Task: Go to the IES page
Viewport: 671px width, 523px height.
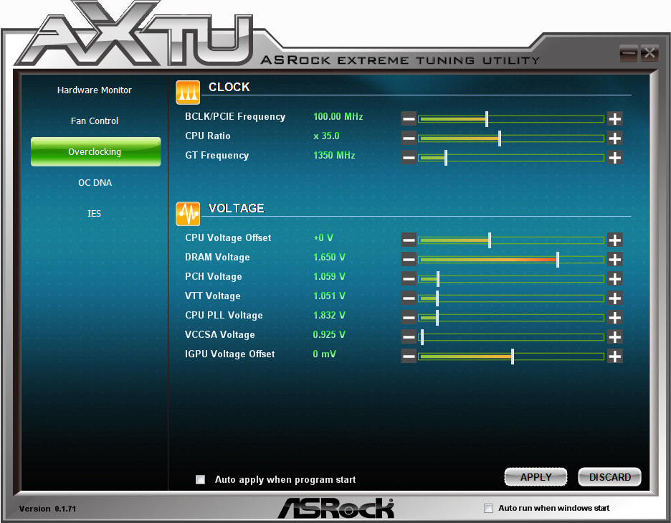Action: (x=94, y=214)
